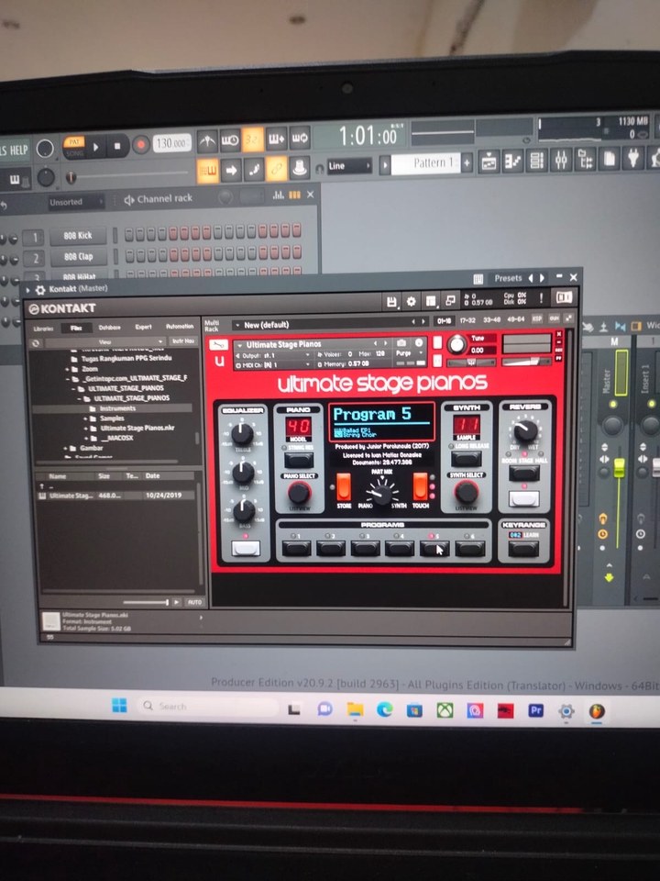Stop playback in the FL Studio transport
The height and width of the screenshot is (881, 660).
(117, 146)
